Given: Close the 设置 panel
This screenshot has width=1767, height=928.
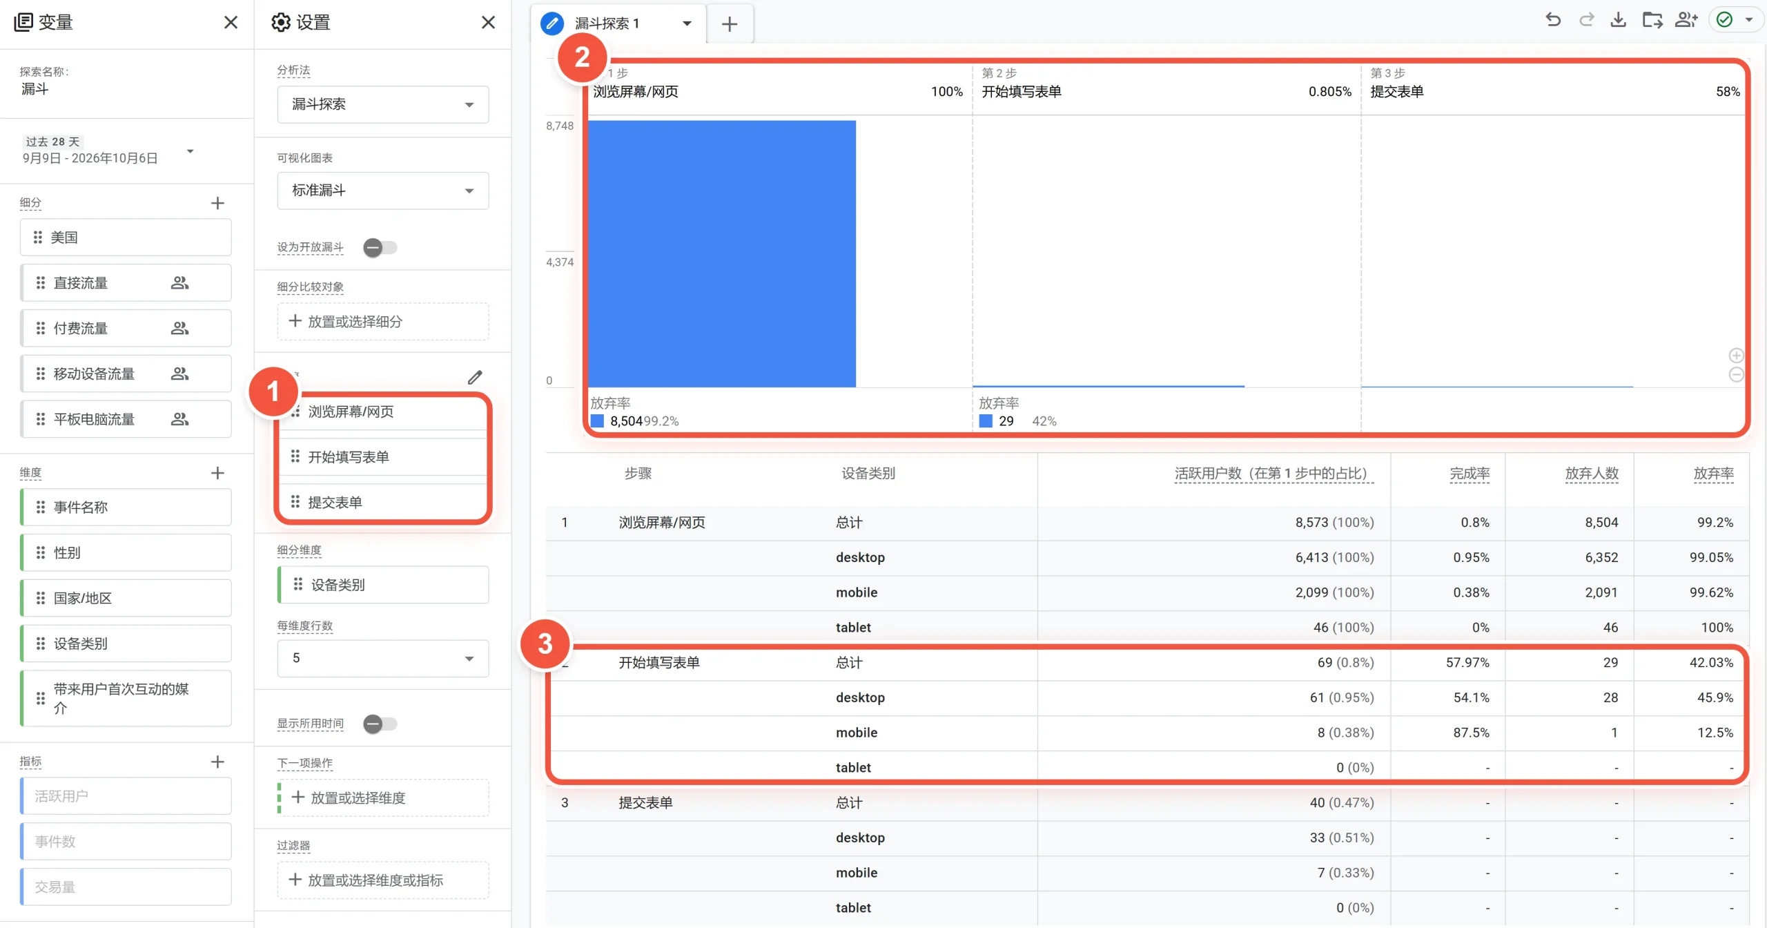Looking at the screenshot, I should [488, 22].
